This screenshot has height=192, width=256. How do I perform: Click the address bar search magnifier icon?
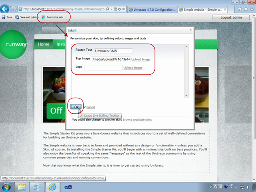(x=107, y=9)
